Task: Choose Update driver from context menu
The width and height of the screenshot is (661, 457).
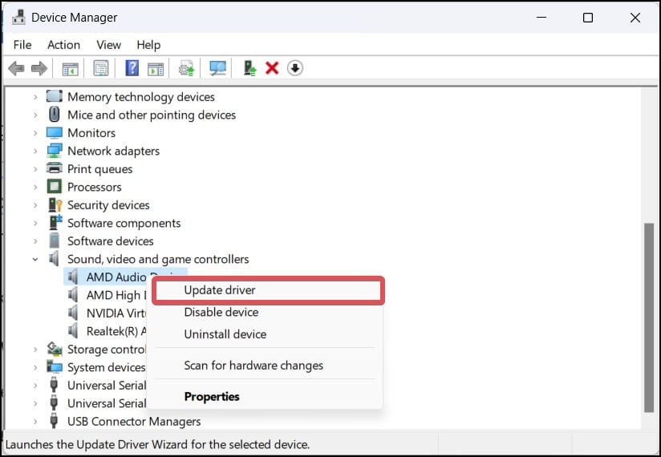Action: coord(268,290)
